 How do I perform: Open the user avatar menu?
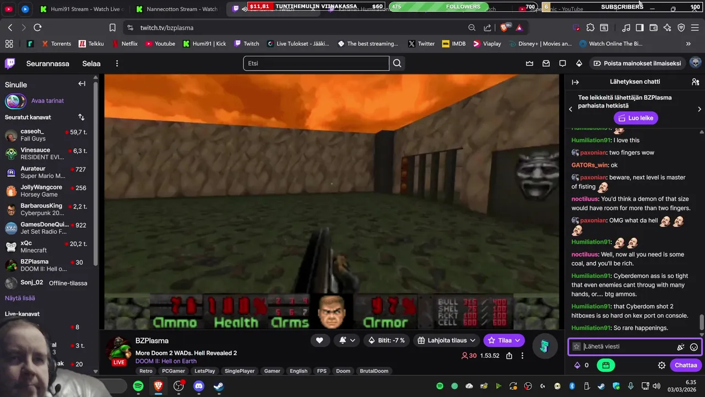click(x=695, y=63)
